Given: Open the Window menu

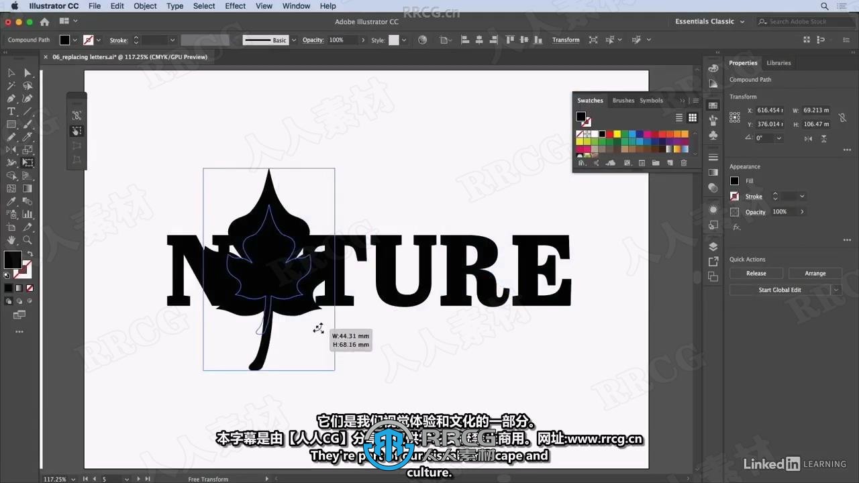Looking at the screenshot, I should click(296, 6).
